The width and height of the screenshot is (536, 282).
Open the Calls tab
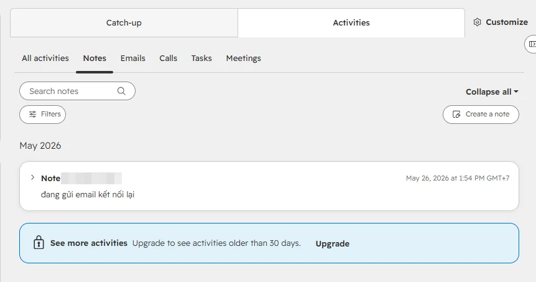(168, 58)
